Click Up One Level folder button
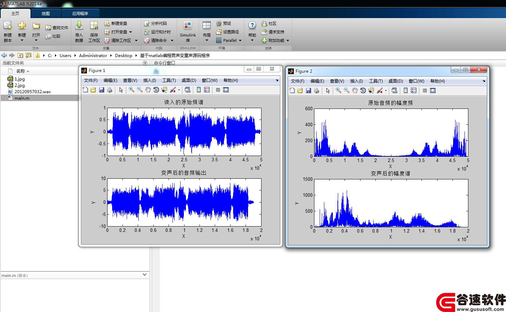 pyautogui.click(x=20, y=55)
